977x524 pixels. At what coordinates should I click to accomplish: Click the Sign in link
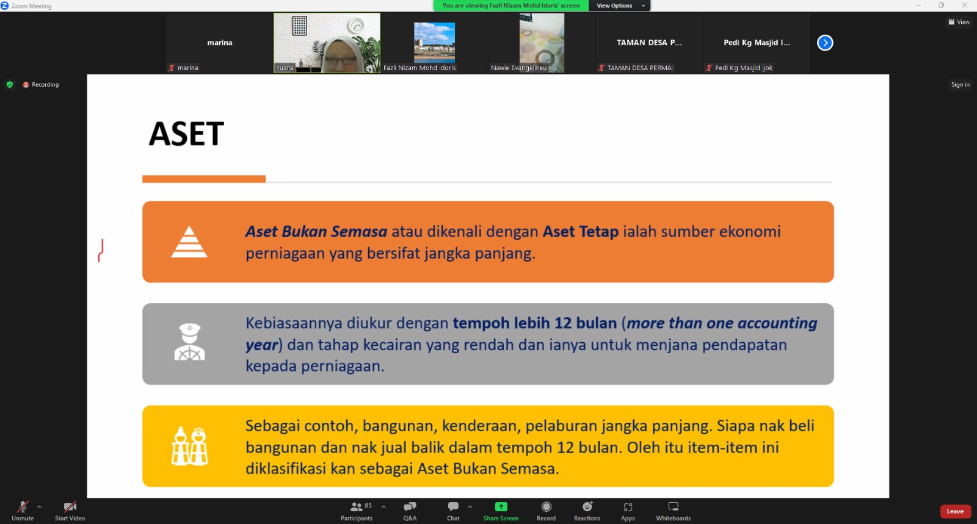point(960,85)
